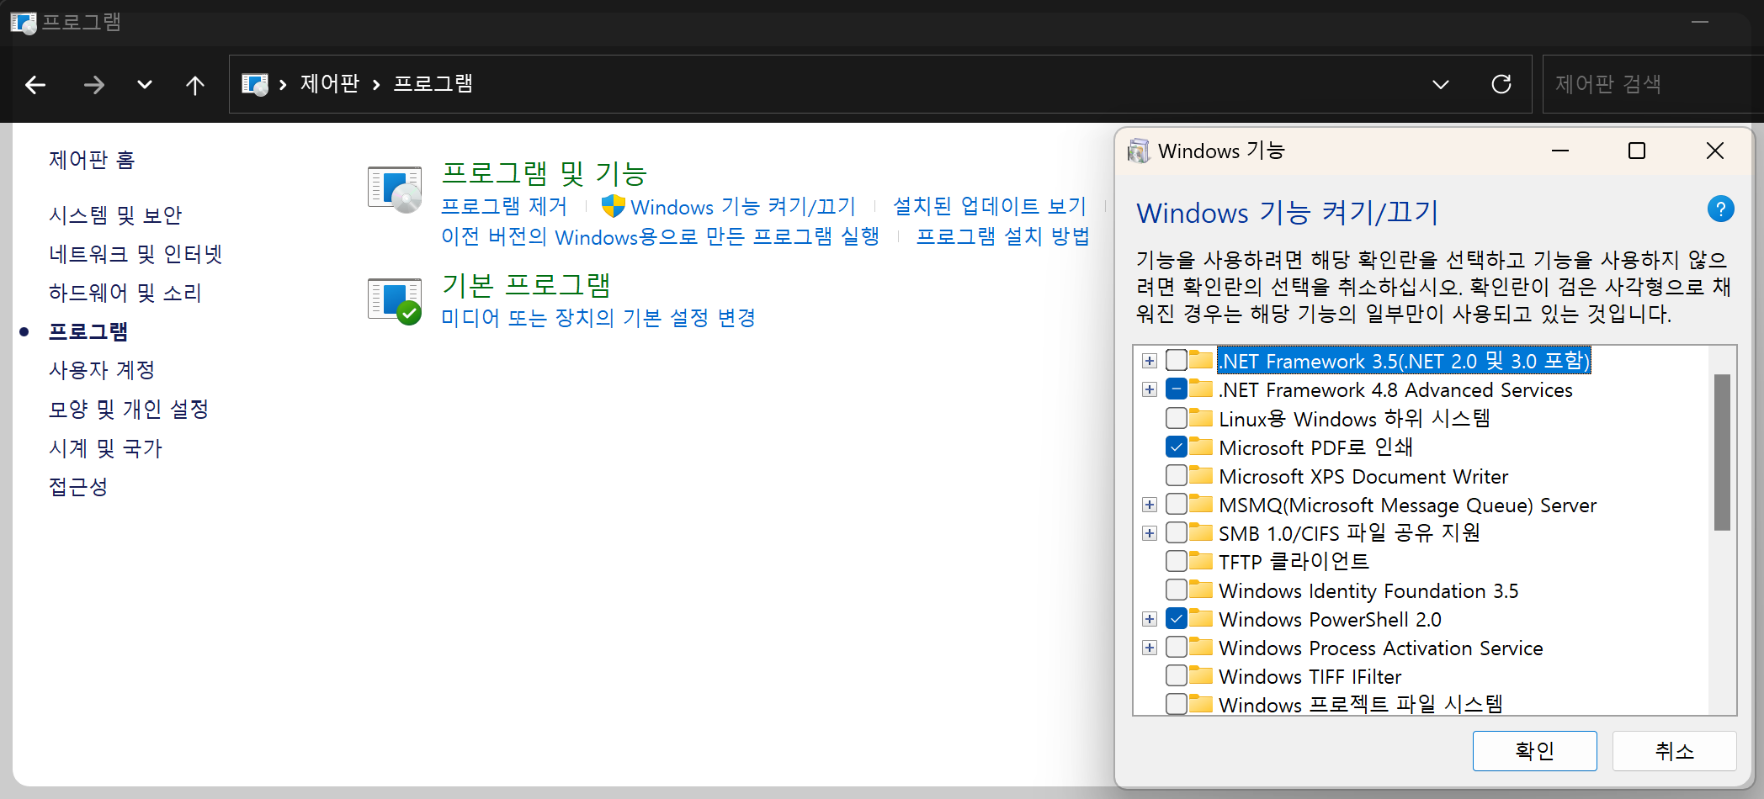The width and height of the screenshot is (1764, 799).
Task: Open 모양 및 개인 설정 category
Action: tap(129, 409)
